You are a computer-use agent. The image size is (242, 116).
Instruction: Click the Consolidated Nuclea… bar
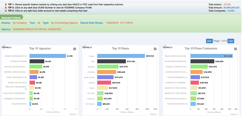click(196, 72)
